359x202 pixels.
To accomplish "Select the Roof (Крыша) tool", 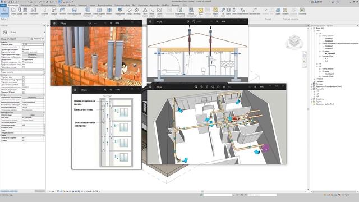I will click(54, 11).
